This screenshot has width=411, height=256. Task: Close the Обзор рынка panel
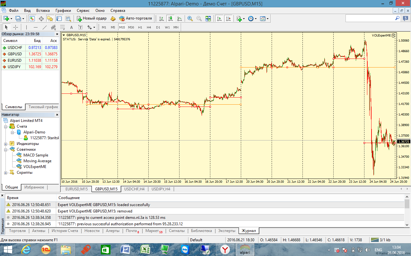[x=57, y=34]
